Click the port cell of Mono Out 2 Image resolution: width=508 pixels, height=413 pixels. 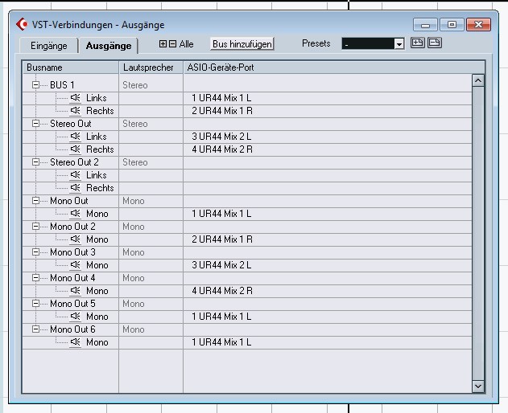point(328,239)
